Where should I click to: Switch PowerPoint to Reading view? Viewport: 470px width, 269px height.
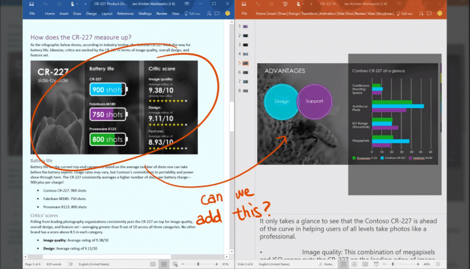(x=365, y=264)
